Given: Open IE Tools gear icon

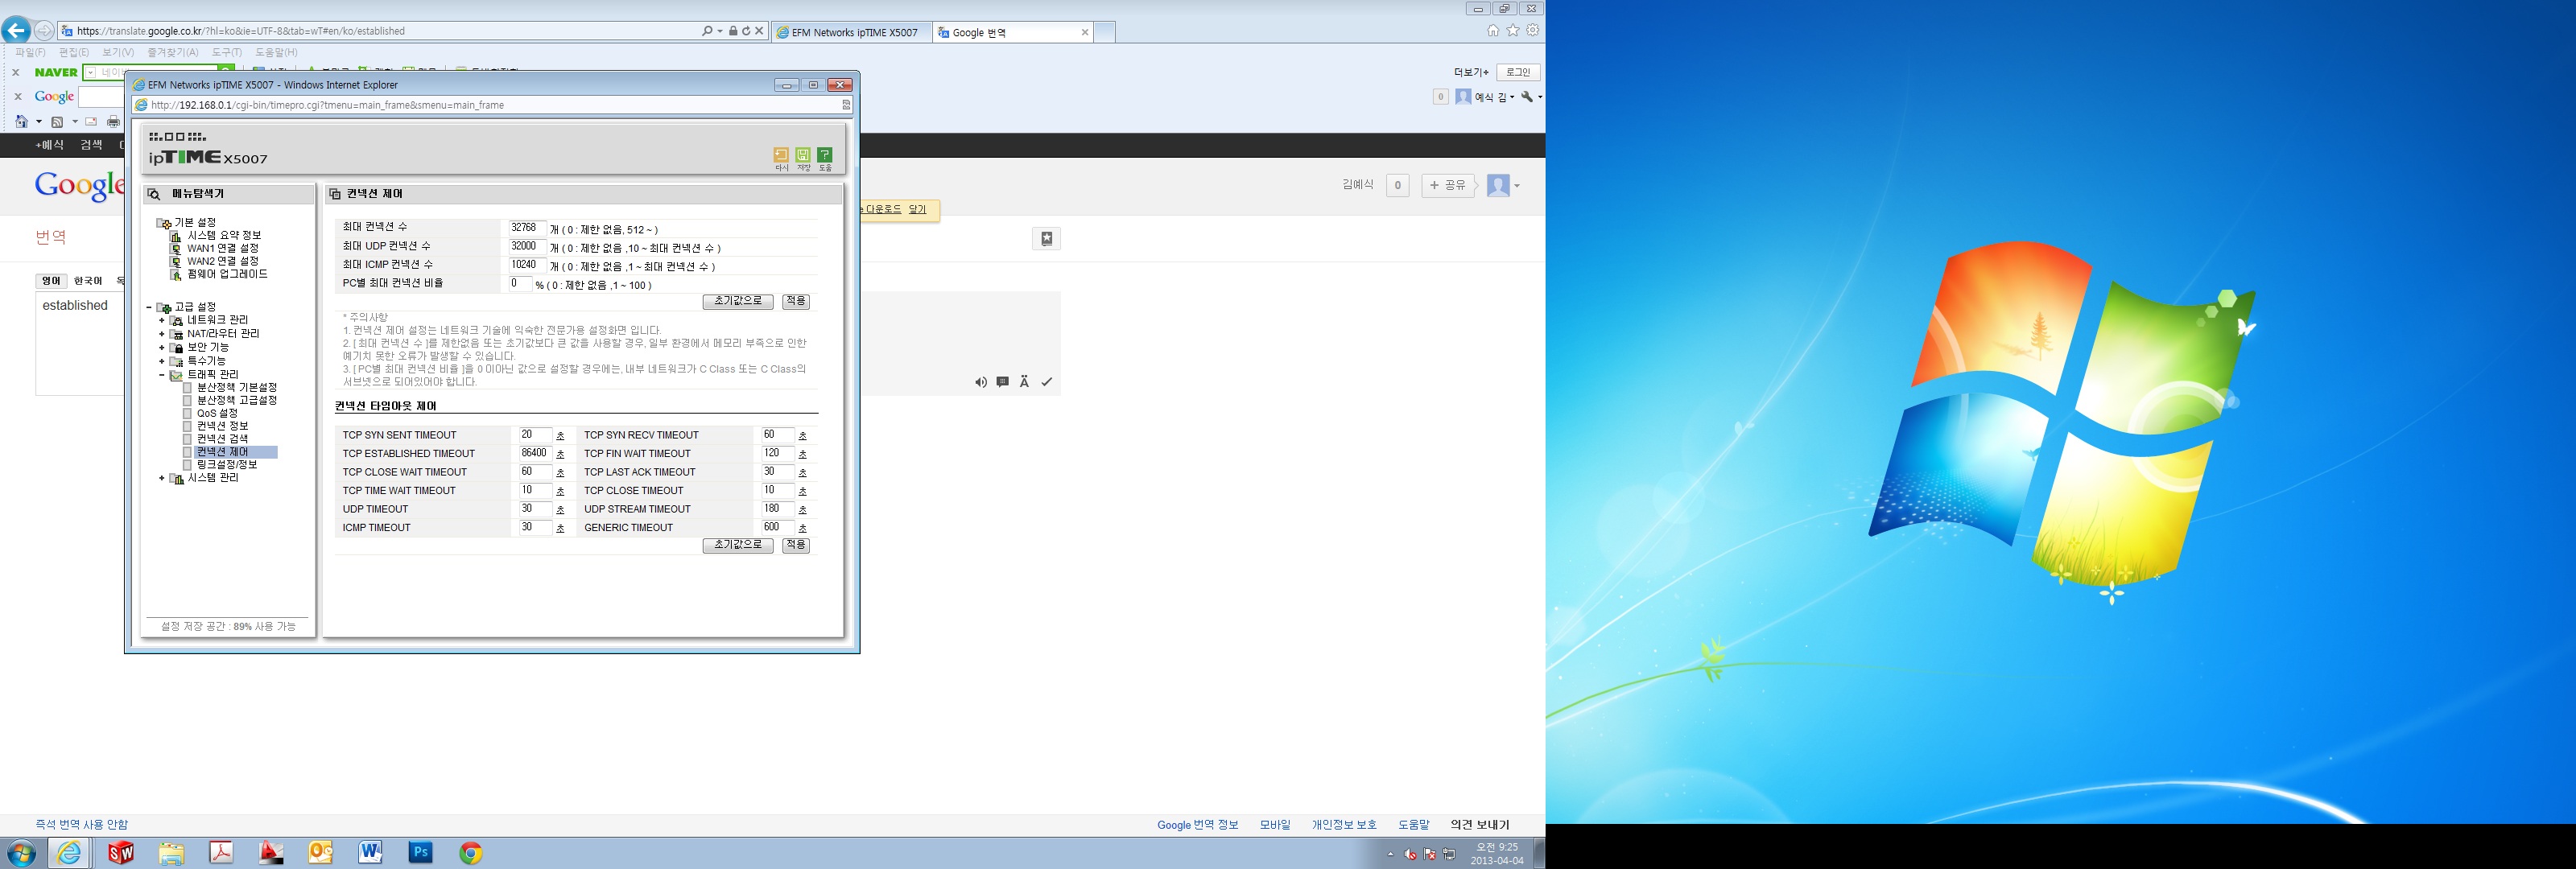Looking at the screenshot, I should (x=1532, y=31).
